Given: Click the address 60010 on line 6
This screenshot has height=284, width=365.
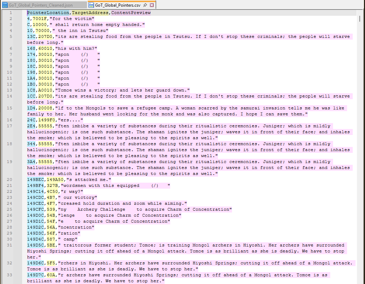Looking at the screenshot, I should (45, 48).
